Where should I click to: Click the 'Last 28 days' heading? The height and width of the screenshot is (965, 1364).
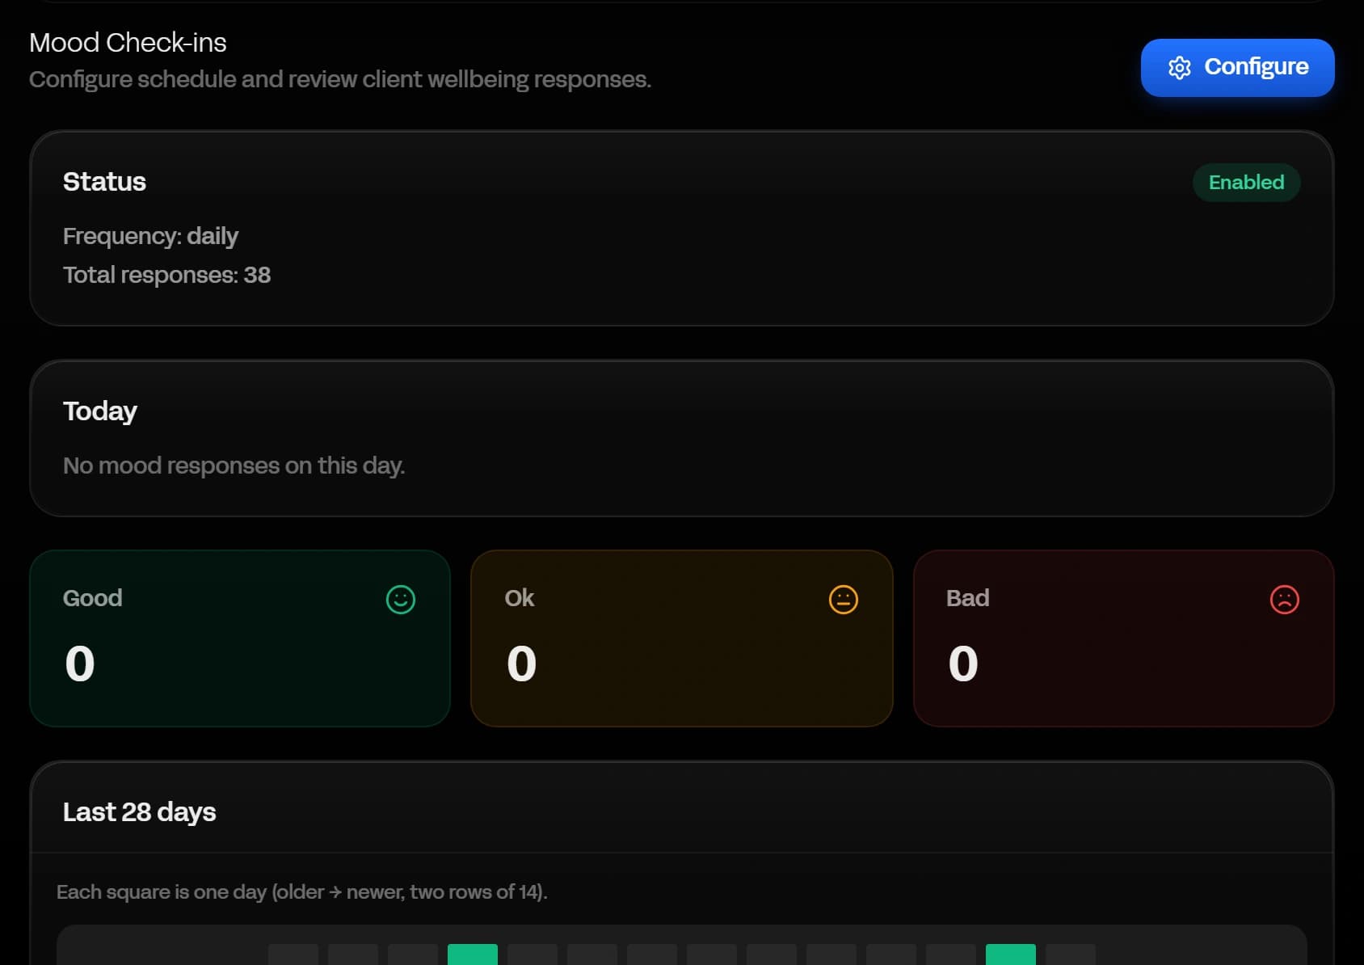[139, 811]
